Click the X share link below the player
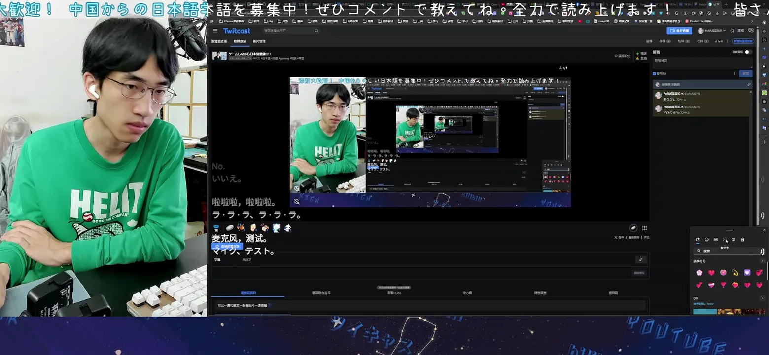Image resolution: width=769 pixels, height=355 pixels. point(619,237)
